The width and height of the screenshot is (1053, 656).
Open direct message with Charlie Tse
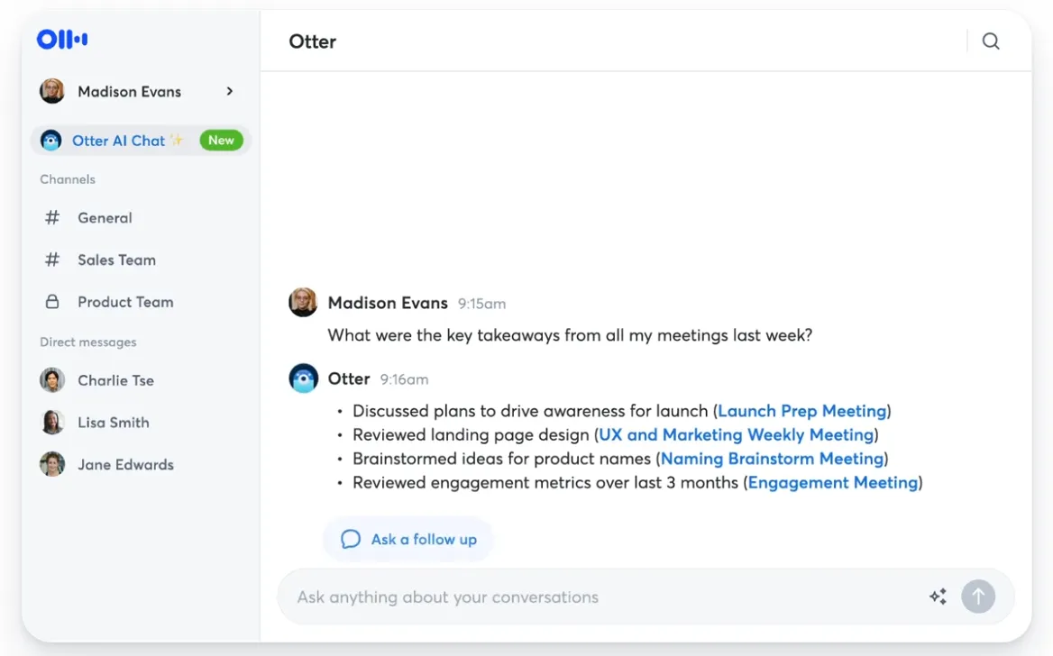(x=115, y=380)
